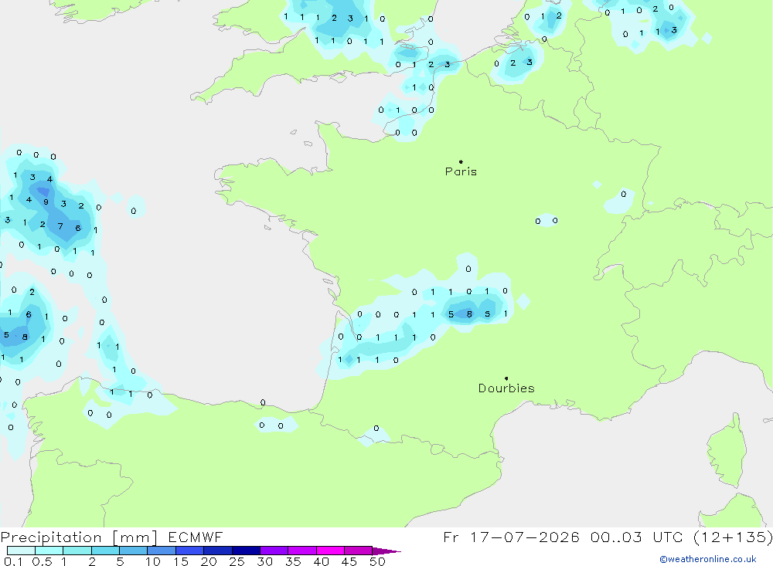Click the forecast date 17-07-2026 text
Screen dimensions: 773x566
(525, 537)
